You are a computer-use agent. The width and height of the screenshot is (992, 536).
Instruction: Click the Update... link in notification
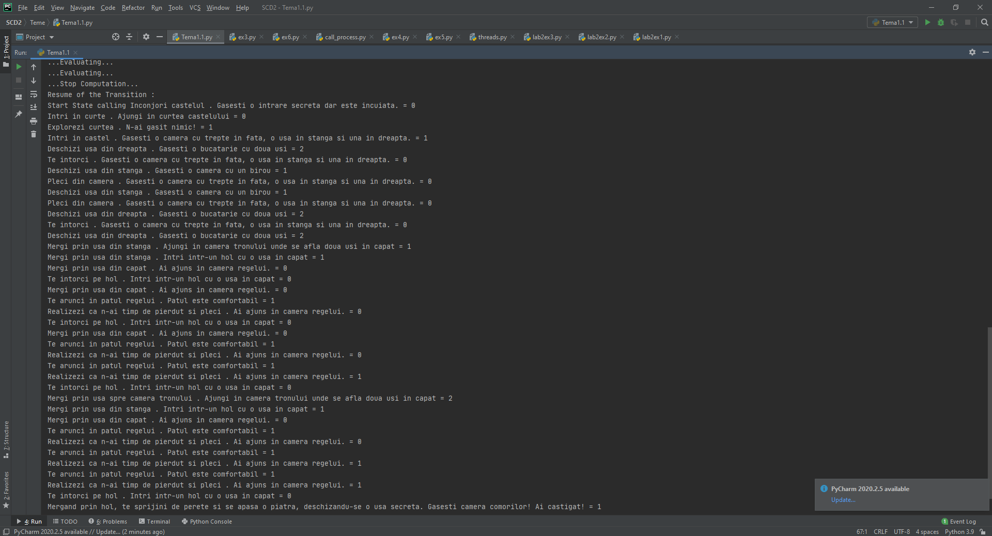tap(843, 500)
